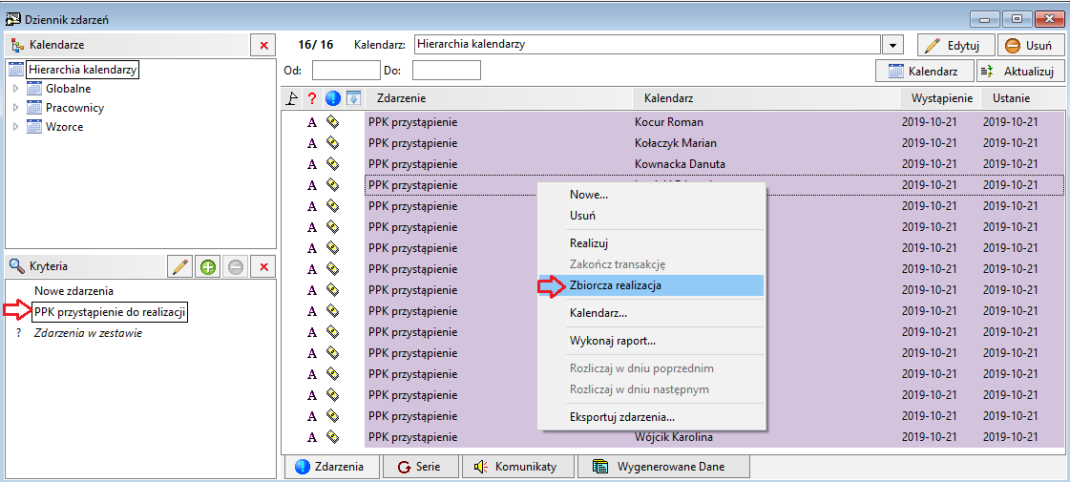The width and height of the screenshot is (1070, 482).
Task: Click the Pracownicy calendar icon
Action: pyautogui.click(x=34, y=108)
